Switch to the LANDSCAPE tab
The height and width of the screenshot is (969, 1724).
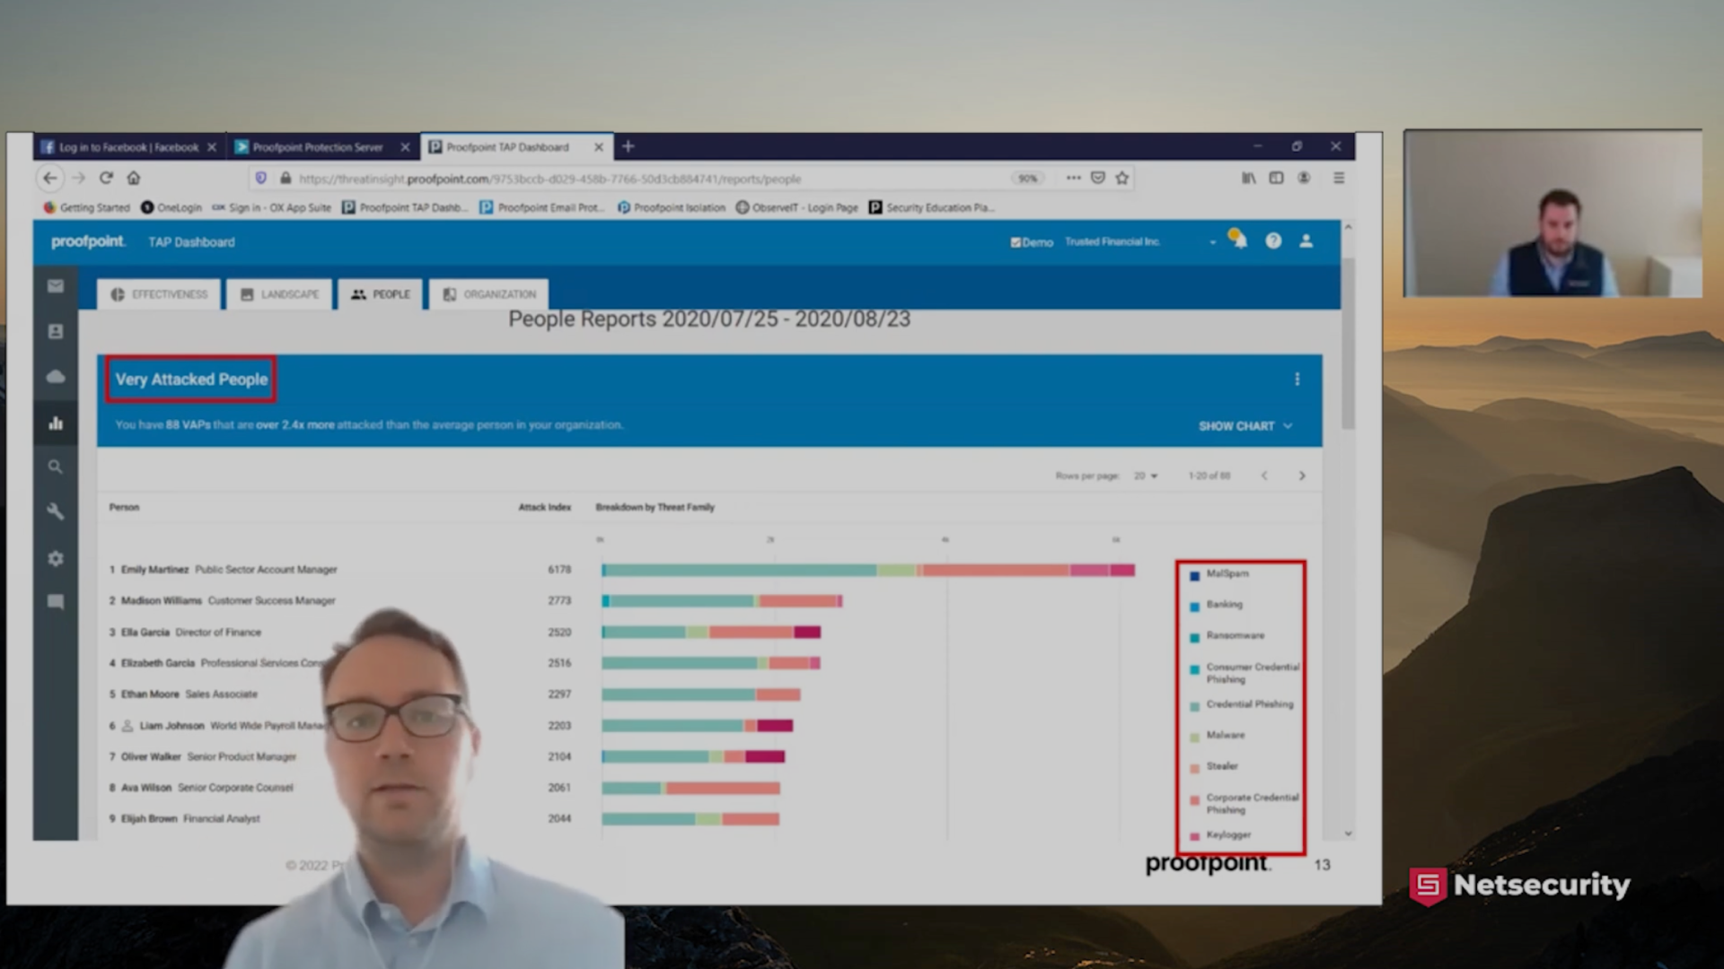[x=280, y=294]
